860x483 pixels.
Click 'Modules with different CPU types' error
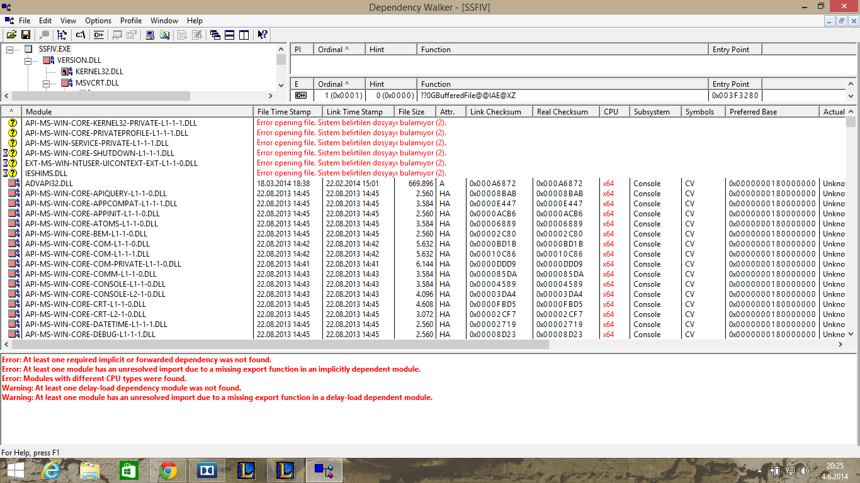[94, 379]
